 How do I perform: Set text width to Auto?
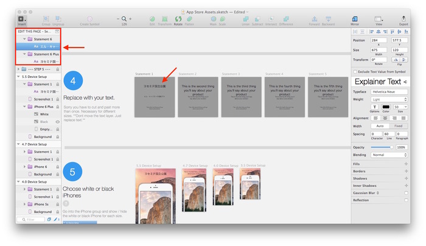380,126
